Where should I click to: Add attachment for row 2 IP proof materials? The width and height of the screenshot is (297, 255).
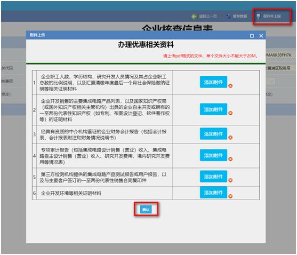coord(213,109)
